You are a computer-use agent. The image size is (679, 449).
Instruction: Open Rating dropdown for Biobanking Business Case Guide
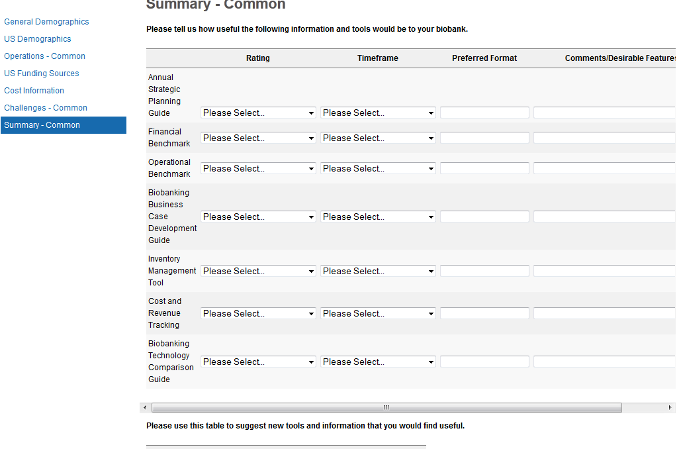point(258,217)
